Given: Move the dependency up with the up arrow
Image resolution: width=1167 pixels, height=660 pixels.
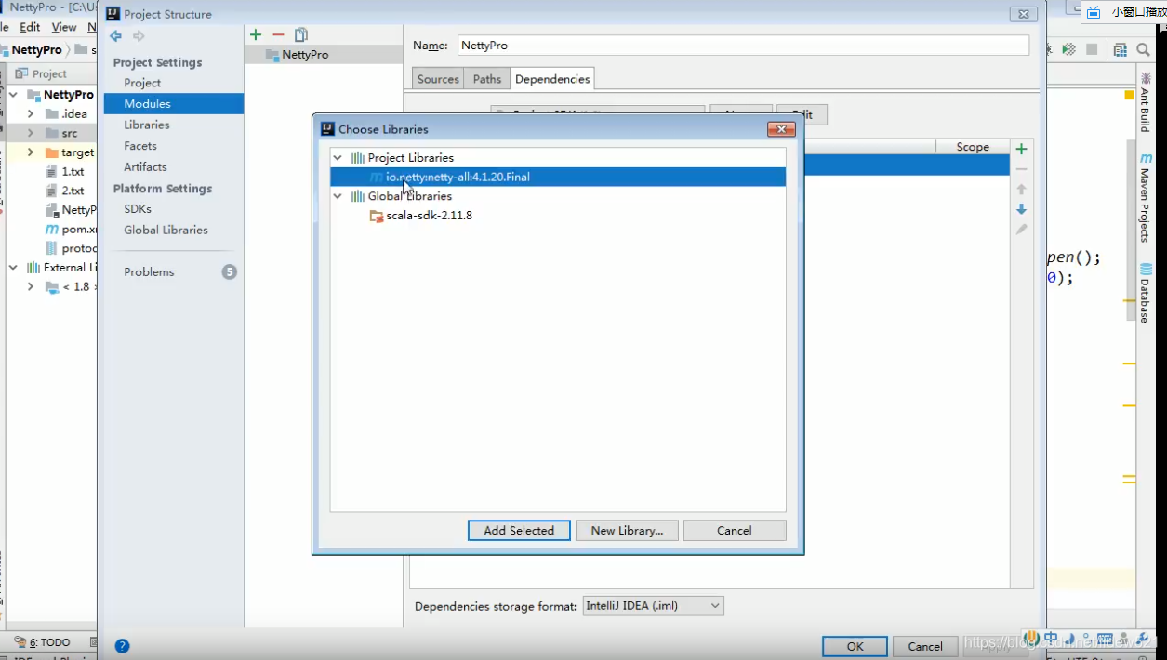Looking at the screenshot, I should [x=1021, y=189].
